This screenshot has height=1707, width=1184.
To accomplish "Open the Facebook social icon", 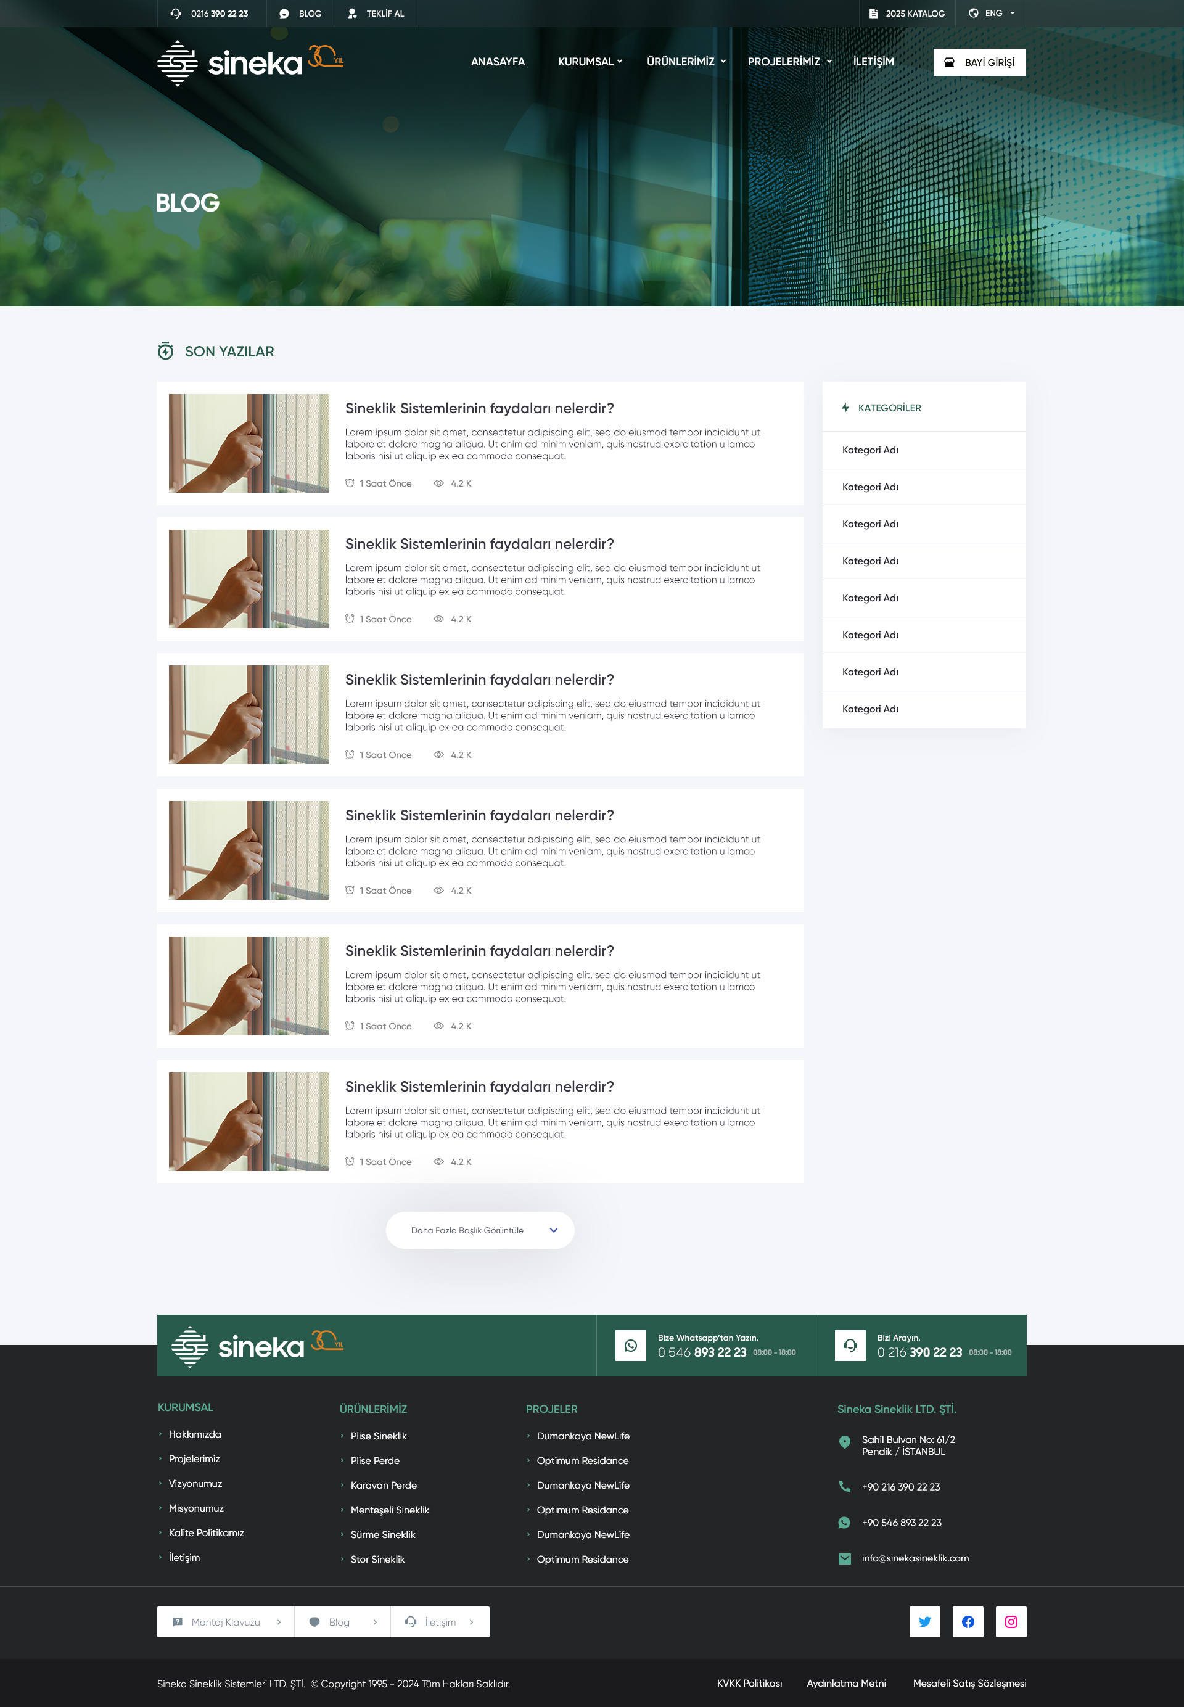I will 968,1622.
